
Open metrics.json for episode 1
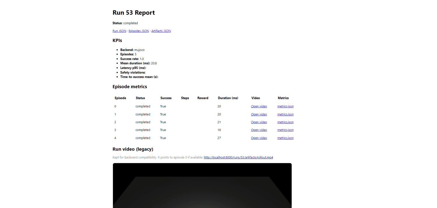(285, 114)
